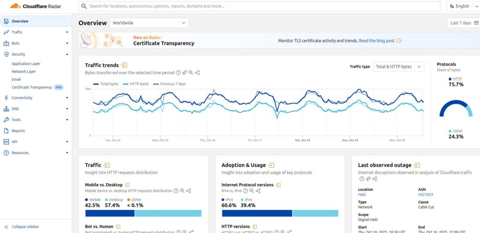The image size is (480, 233).
Task: Share the Traffic trends chart
Action: coord(197,73)
